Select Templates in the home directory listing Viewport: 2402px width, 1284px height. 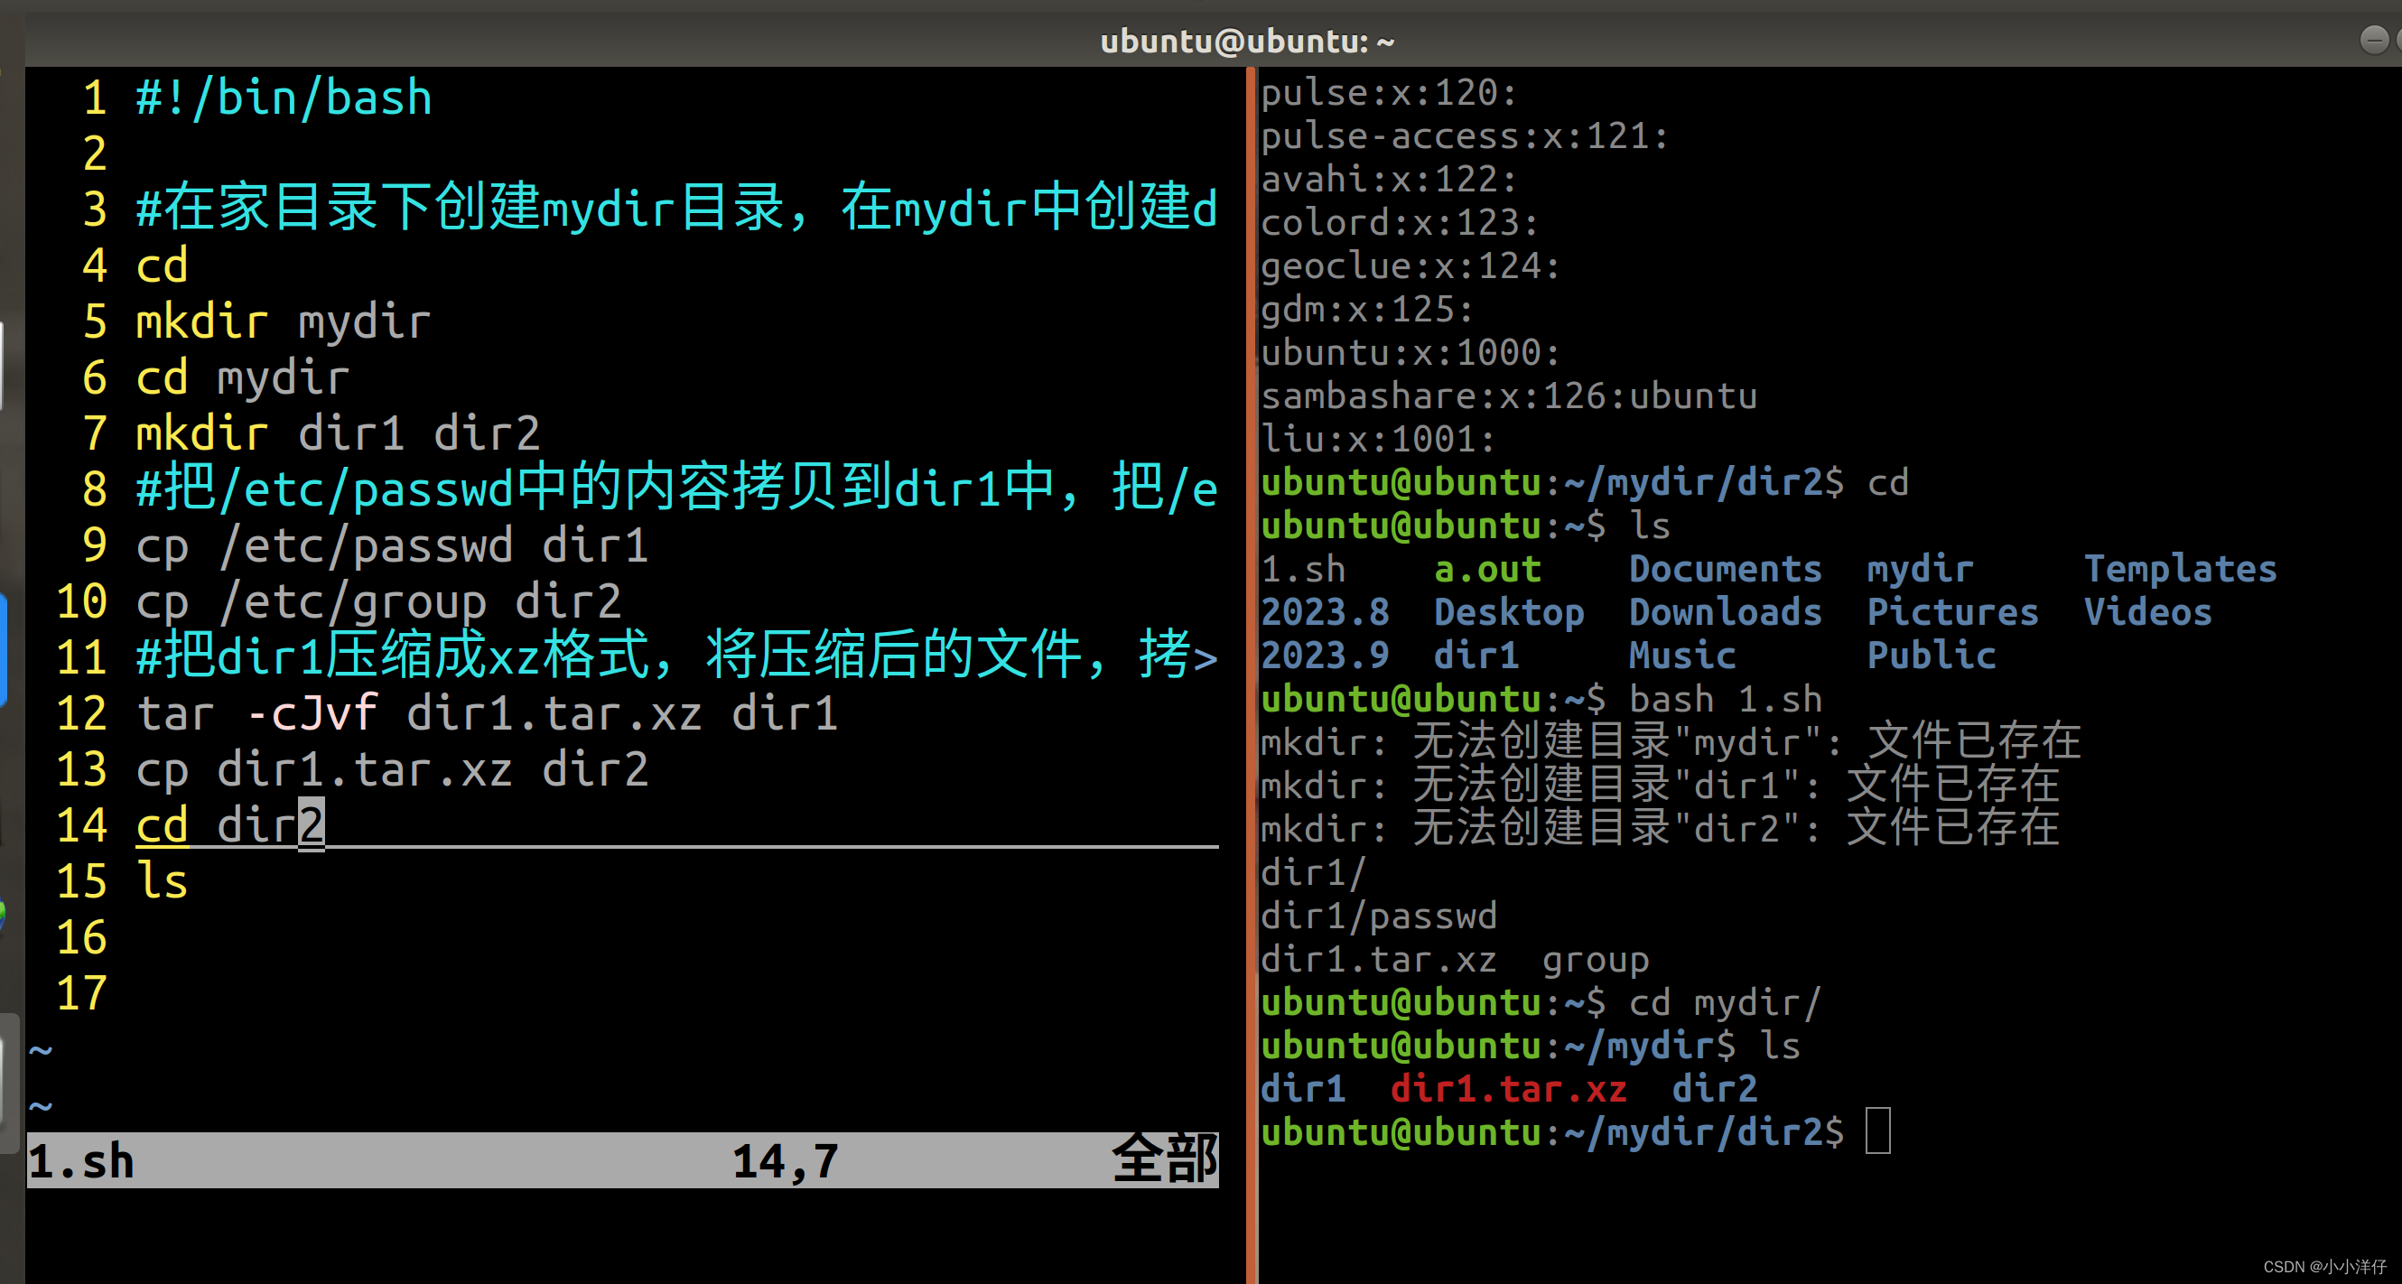[2180, 568]
